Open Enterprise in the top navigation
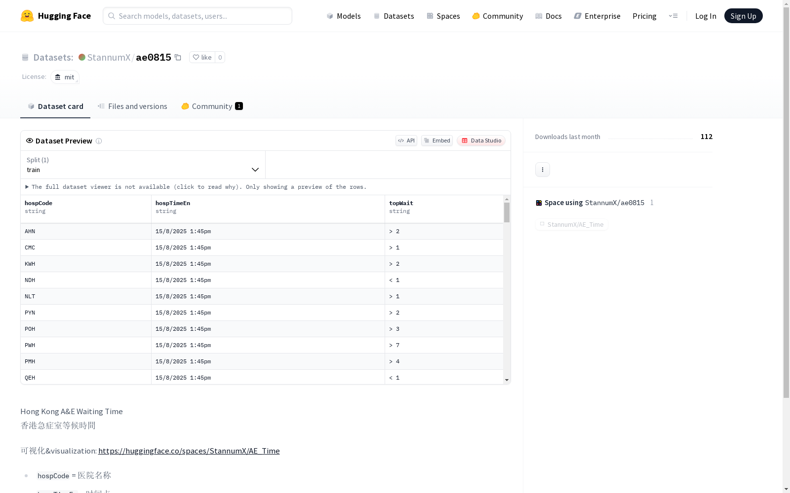The height and width of the screenshot is (493, 790). pyautogui.click(x=597, y=16)
